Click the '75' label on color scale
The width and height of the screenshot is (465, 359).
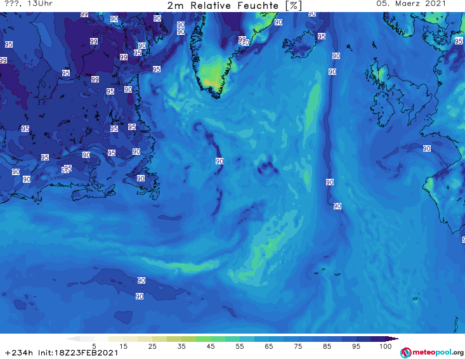coord(298,346)
